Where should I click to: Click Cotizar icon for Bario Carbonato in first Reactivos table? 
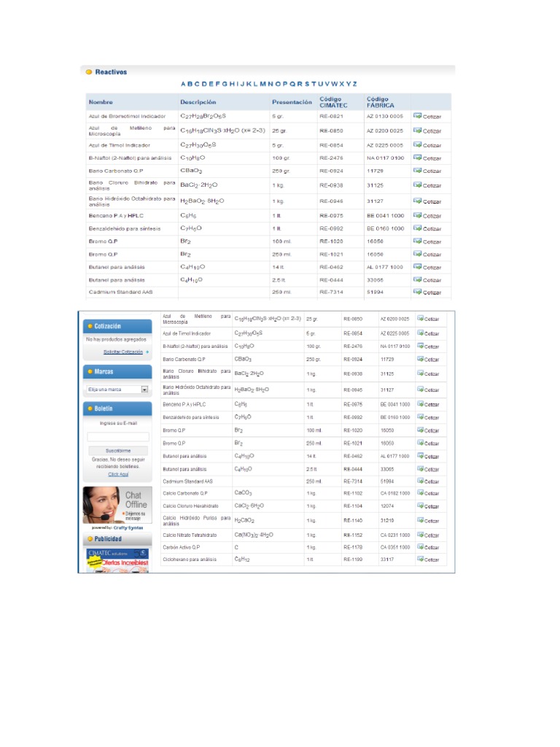point(417,170)
